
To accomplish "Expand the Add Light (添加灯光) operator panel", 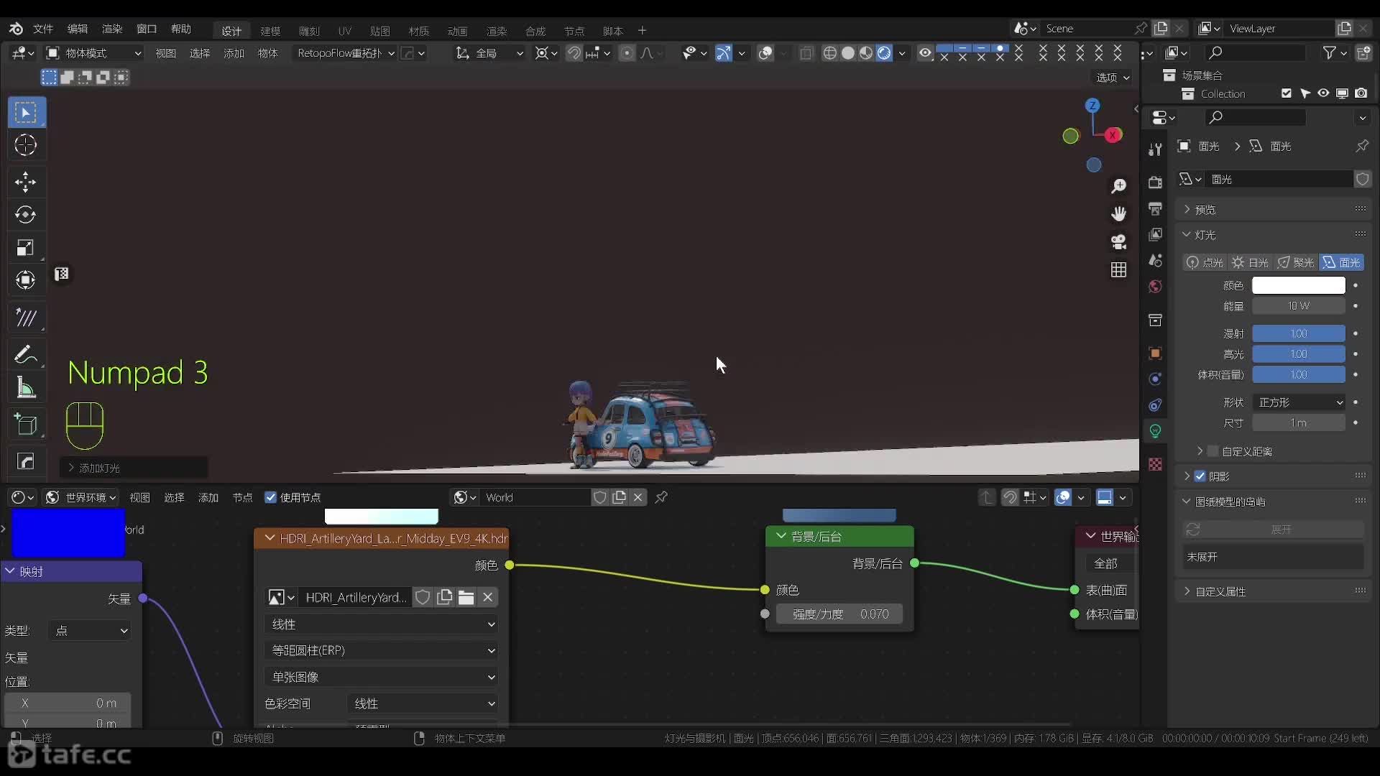I will 134,468.
